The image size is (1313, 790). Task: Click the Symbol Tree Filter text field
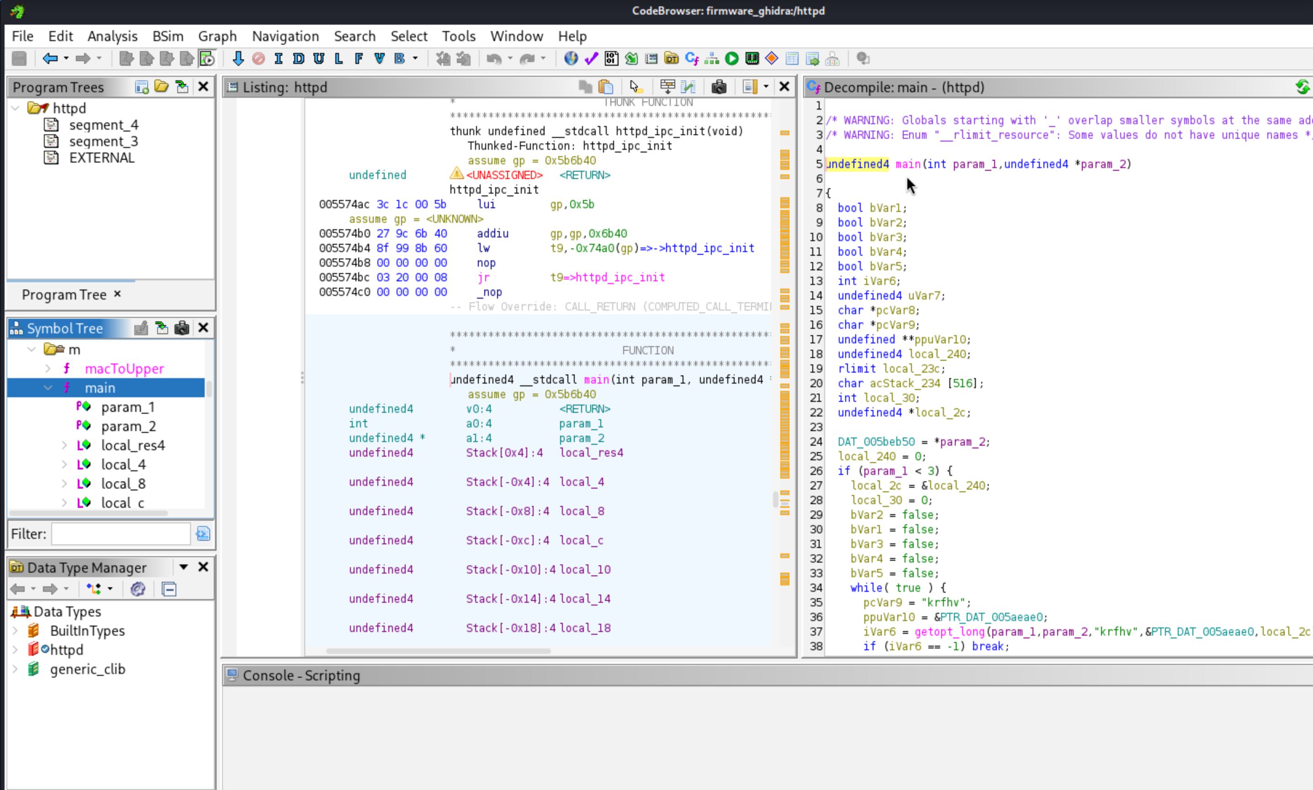click(121, 533)
